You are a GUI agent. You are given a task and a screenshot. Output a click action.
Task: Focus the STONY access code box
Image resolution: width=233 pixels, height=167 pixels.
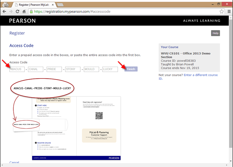point(73,69)
